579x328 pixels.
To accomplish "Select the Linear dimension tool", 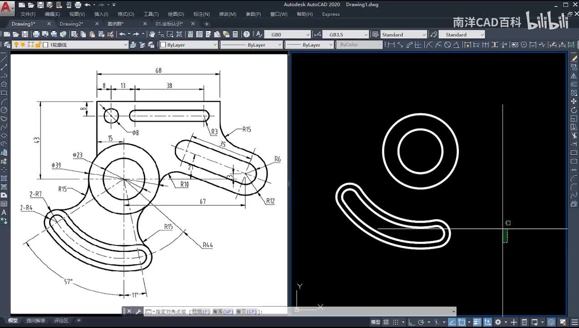I will tap(391, 45).
